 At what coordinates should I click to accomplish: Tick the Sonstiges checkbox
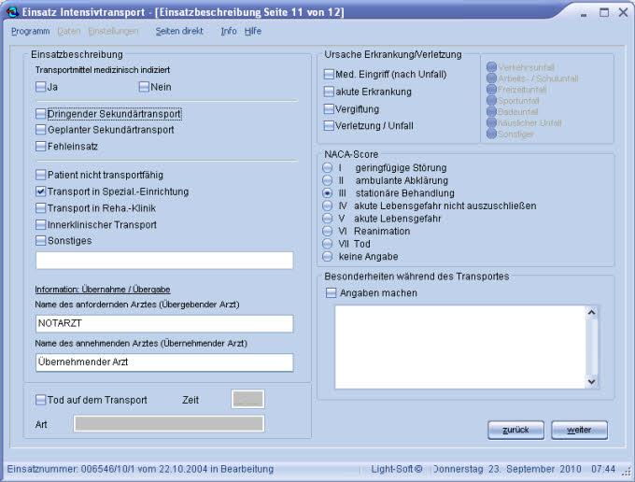[x=40, y=241]
